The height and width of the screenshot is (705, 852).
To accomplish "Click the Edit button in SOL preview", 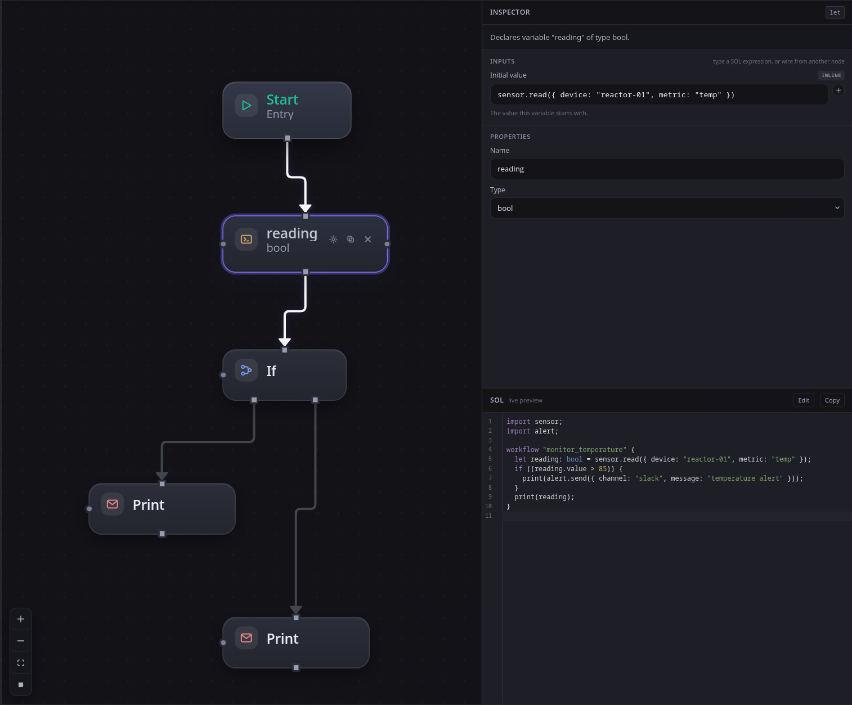I will click(x=804, y=400).
